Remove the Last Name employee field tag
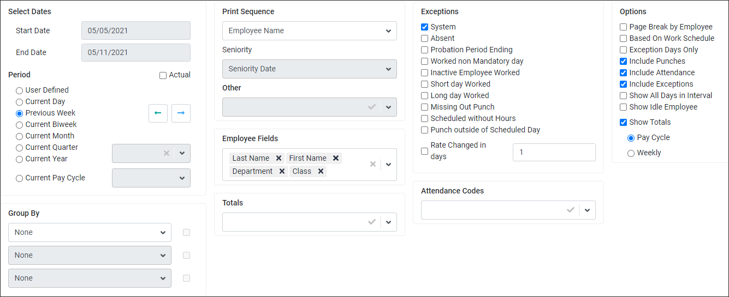 (278, 158)
